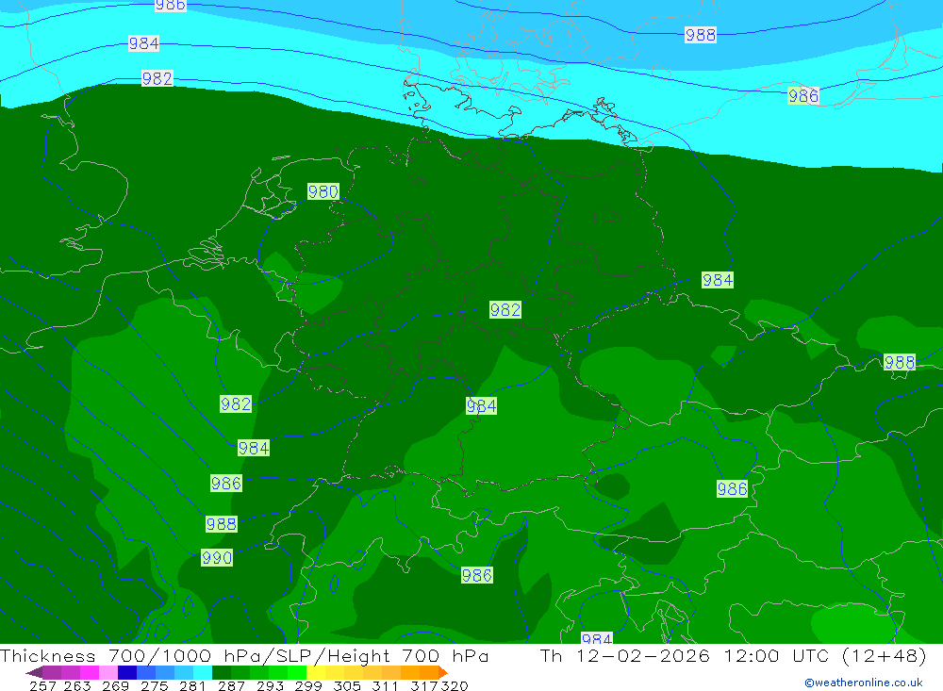Click the bright yellow legend swatch after 299
This screenshot has height=691, width=943.
[316, 672]
